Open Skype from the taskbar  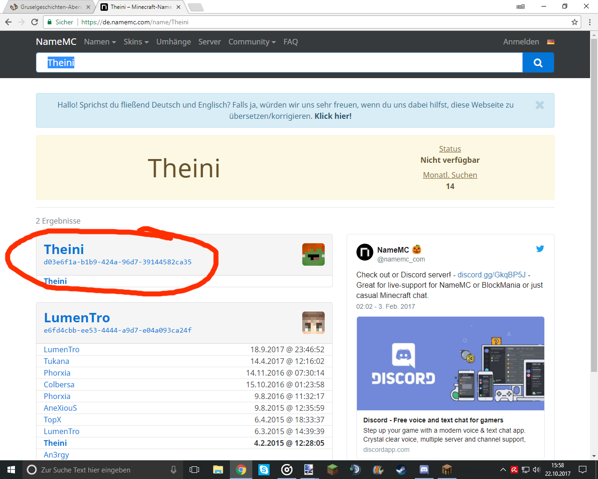point(264,470)
